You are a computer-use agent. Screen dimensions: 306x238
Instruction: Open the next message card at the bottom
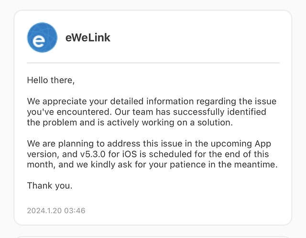153,236
